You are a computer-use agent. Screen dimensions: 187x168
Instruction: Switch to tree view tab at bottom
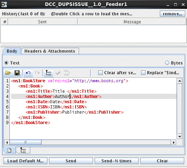pos(23,150)
